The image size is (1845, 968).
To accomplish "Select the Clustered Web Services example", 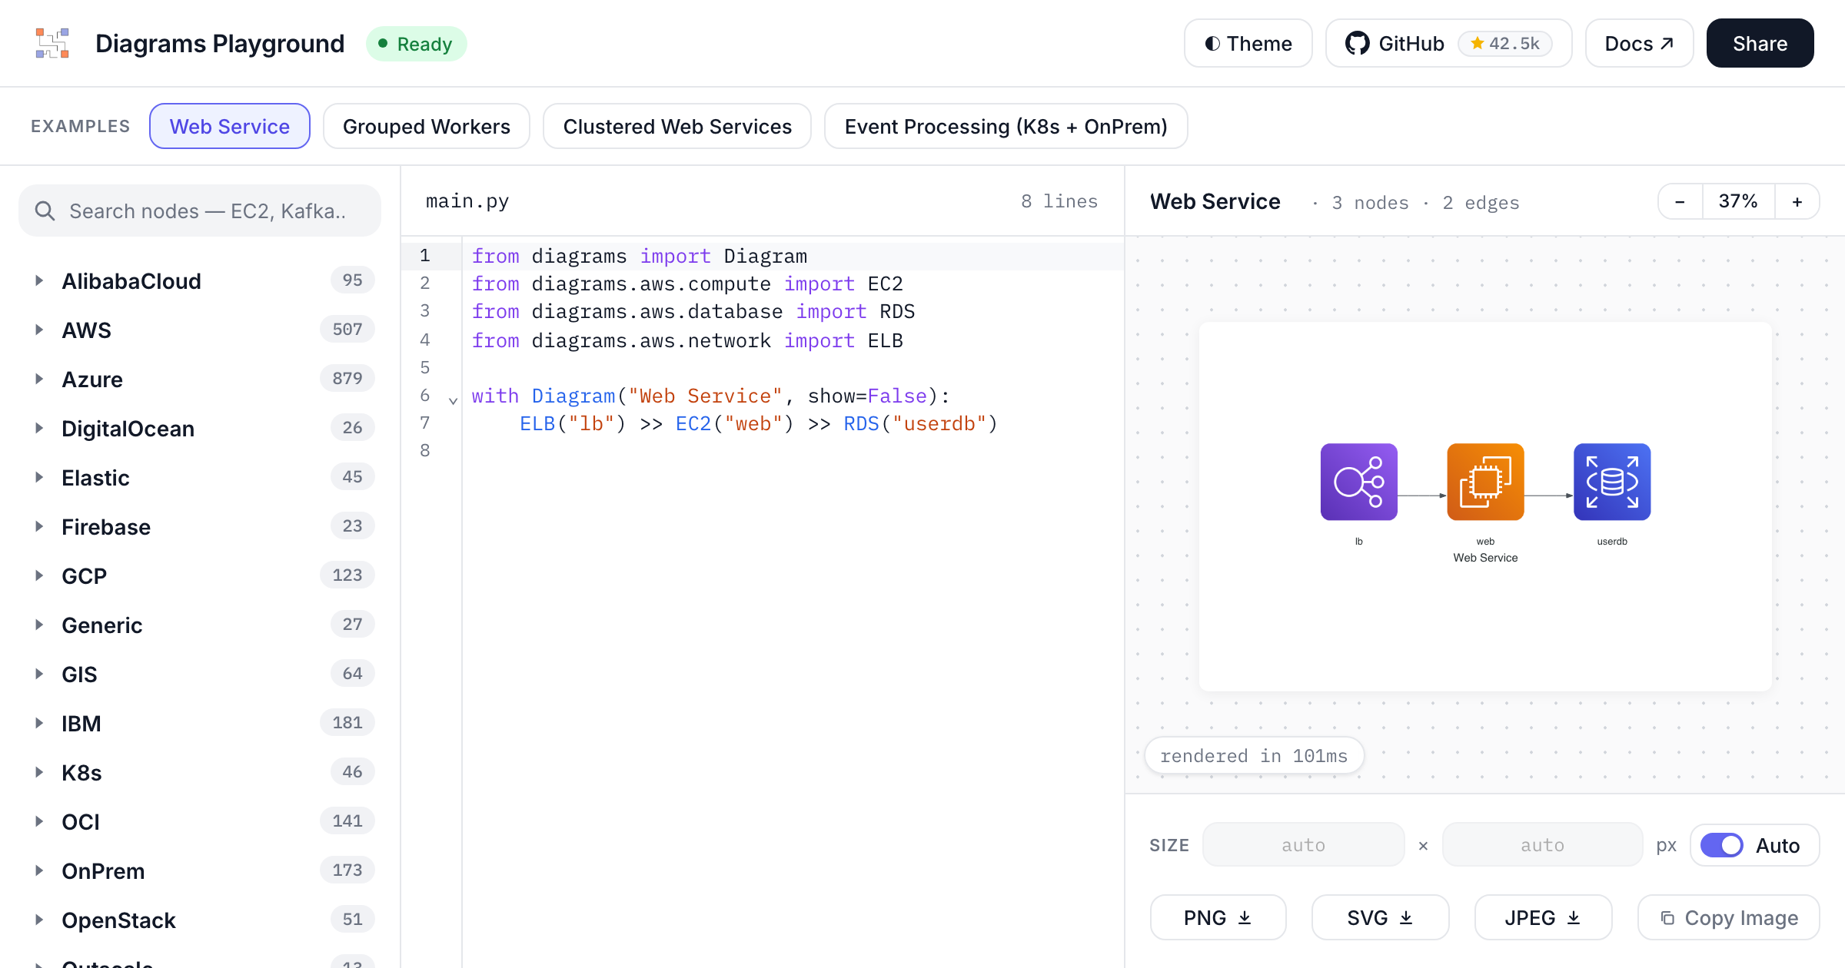I will [677, 126].
